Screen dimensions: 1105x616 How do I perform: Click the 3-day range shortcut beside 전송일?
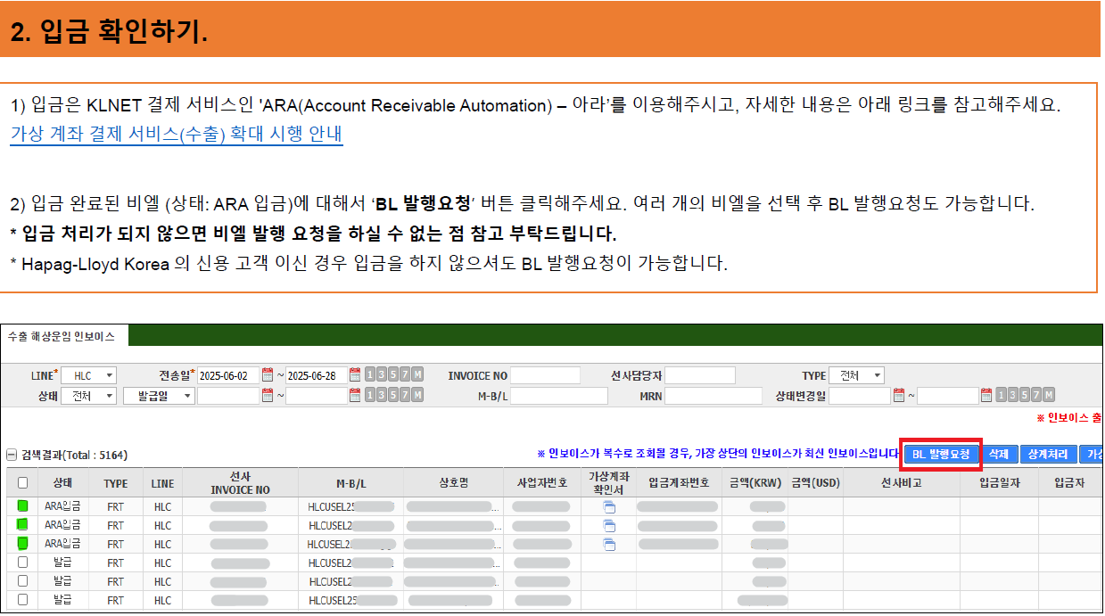click(x=382, y=374)
